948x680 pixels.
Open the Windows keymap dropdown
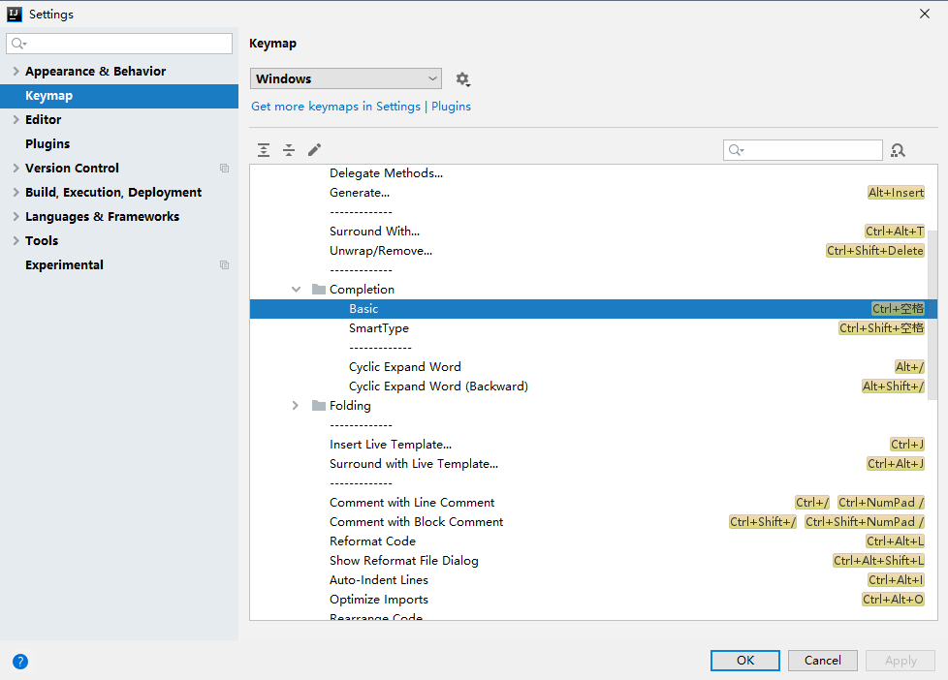click(x=346, y=78)
